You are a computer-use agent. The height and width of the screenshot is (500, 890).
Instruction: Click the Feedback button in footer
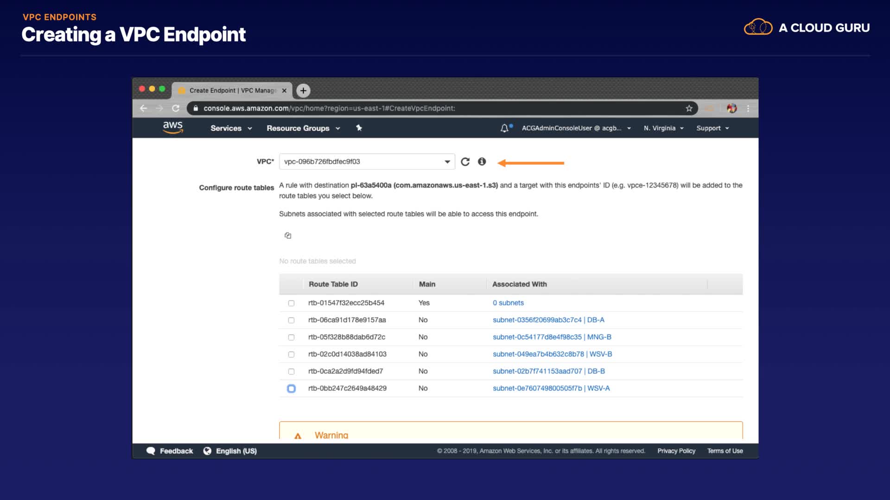tap(170, 451)
